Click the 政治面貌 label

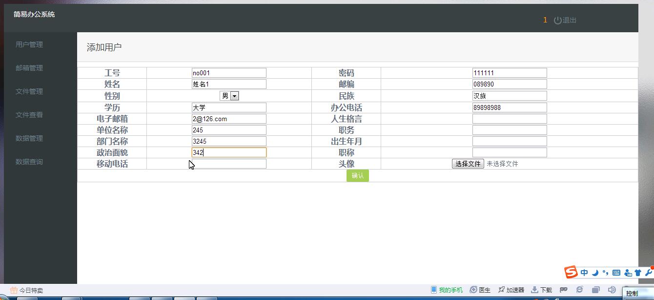click(112, 152)
